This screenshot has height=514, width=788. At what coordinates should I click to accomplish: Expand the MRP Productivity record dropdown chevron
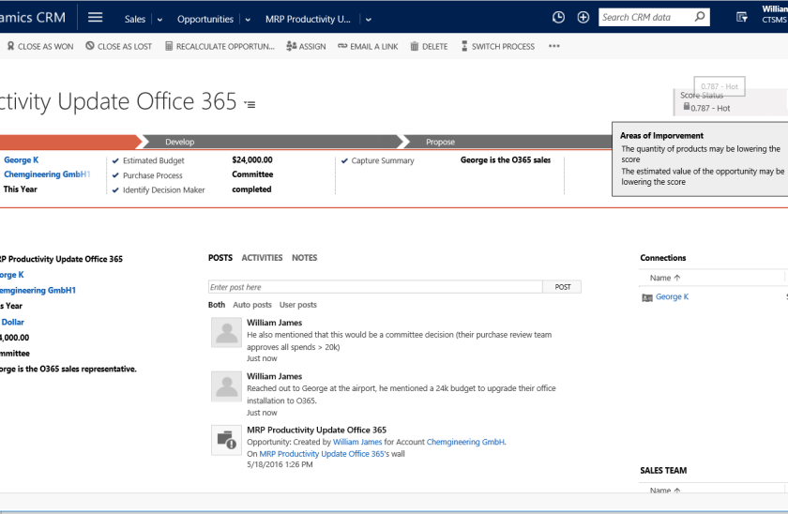click(369, 20)
